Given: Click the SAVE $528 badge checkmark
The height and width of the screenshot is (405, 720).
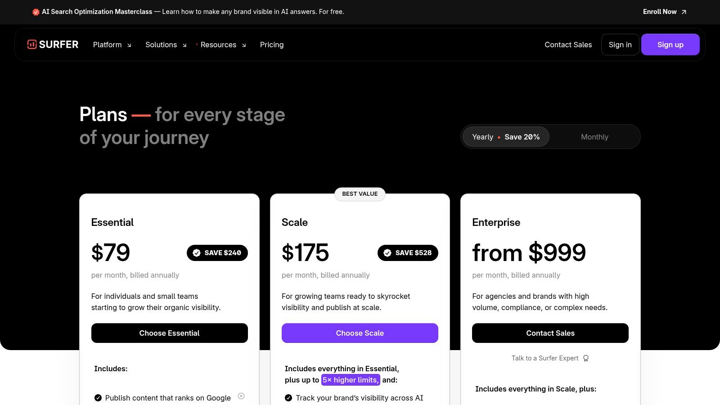Looking at the screenshot, I should pos(387,253).
